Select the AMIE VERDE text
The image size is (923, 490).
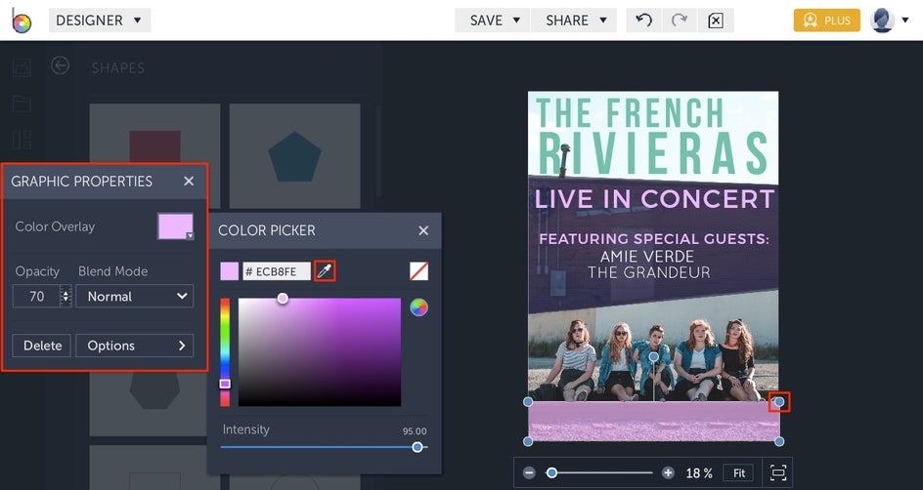[647, 257]
